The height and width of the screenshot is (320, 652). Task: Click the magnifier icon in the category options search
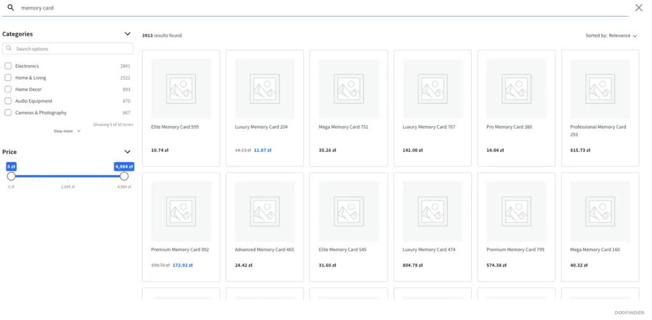(9, 48)
